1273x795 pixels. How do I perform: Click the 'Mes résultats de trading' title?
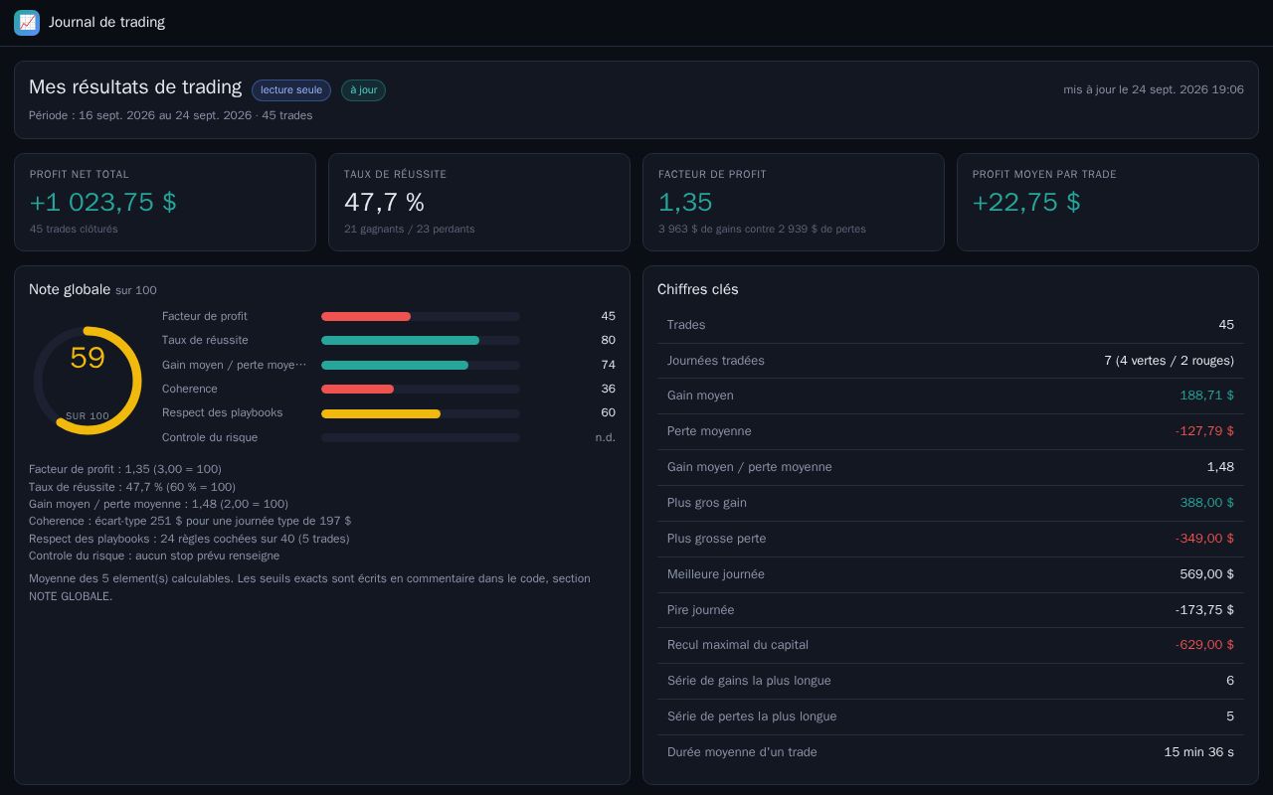tap(135, 87)
